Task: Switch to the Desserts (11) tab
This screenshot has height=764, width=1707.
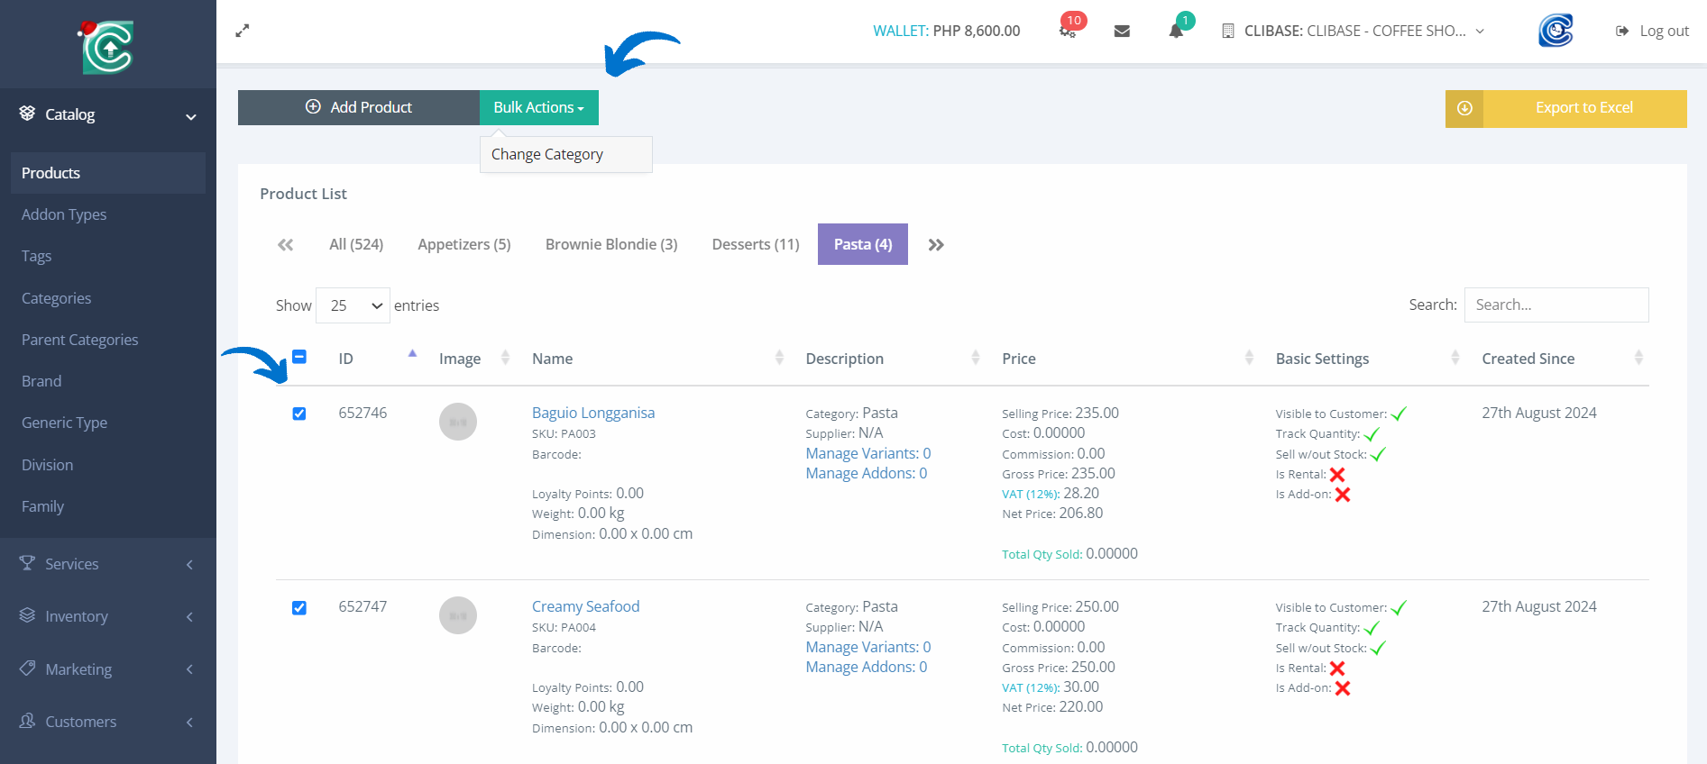Action: (x=755, y=244)
